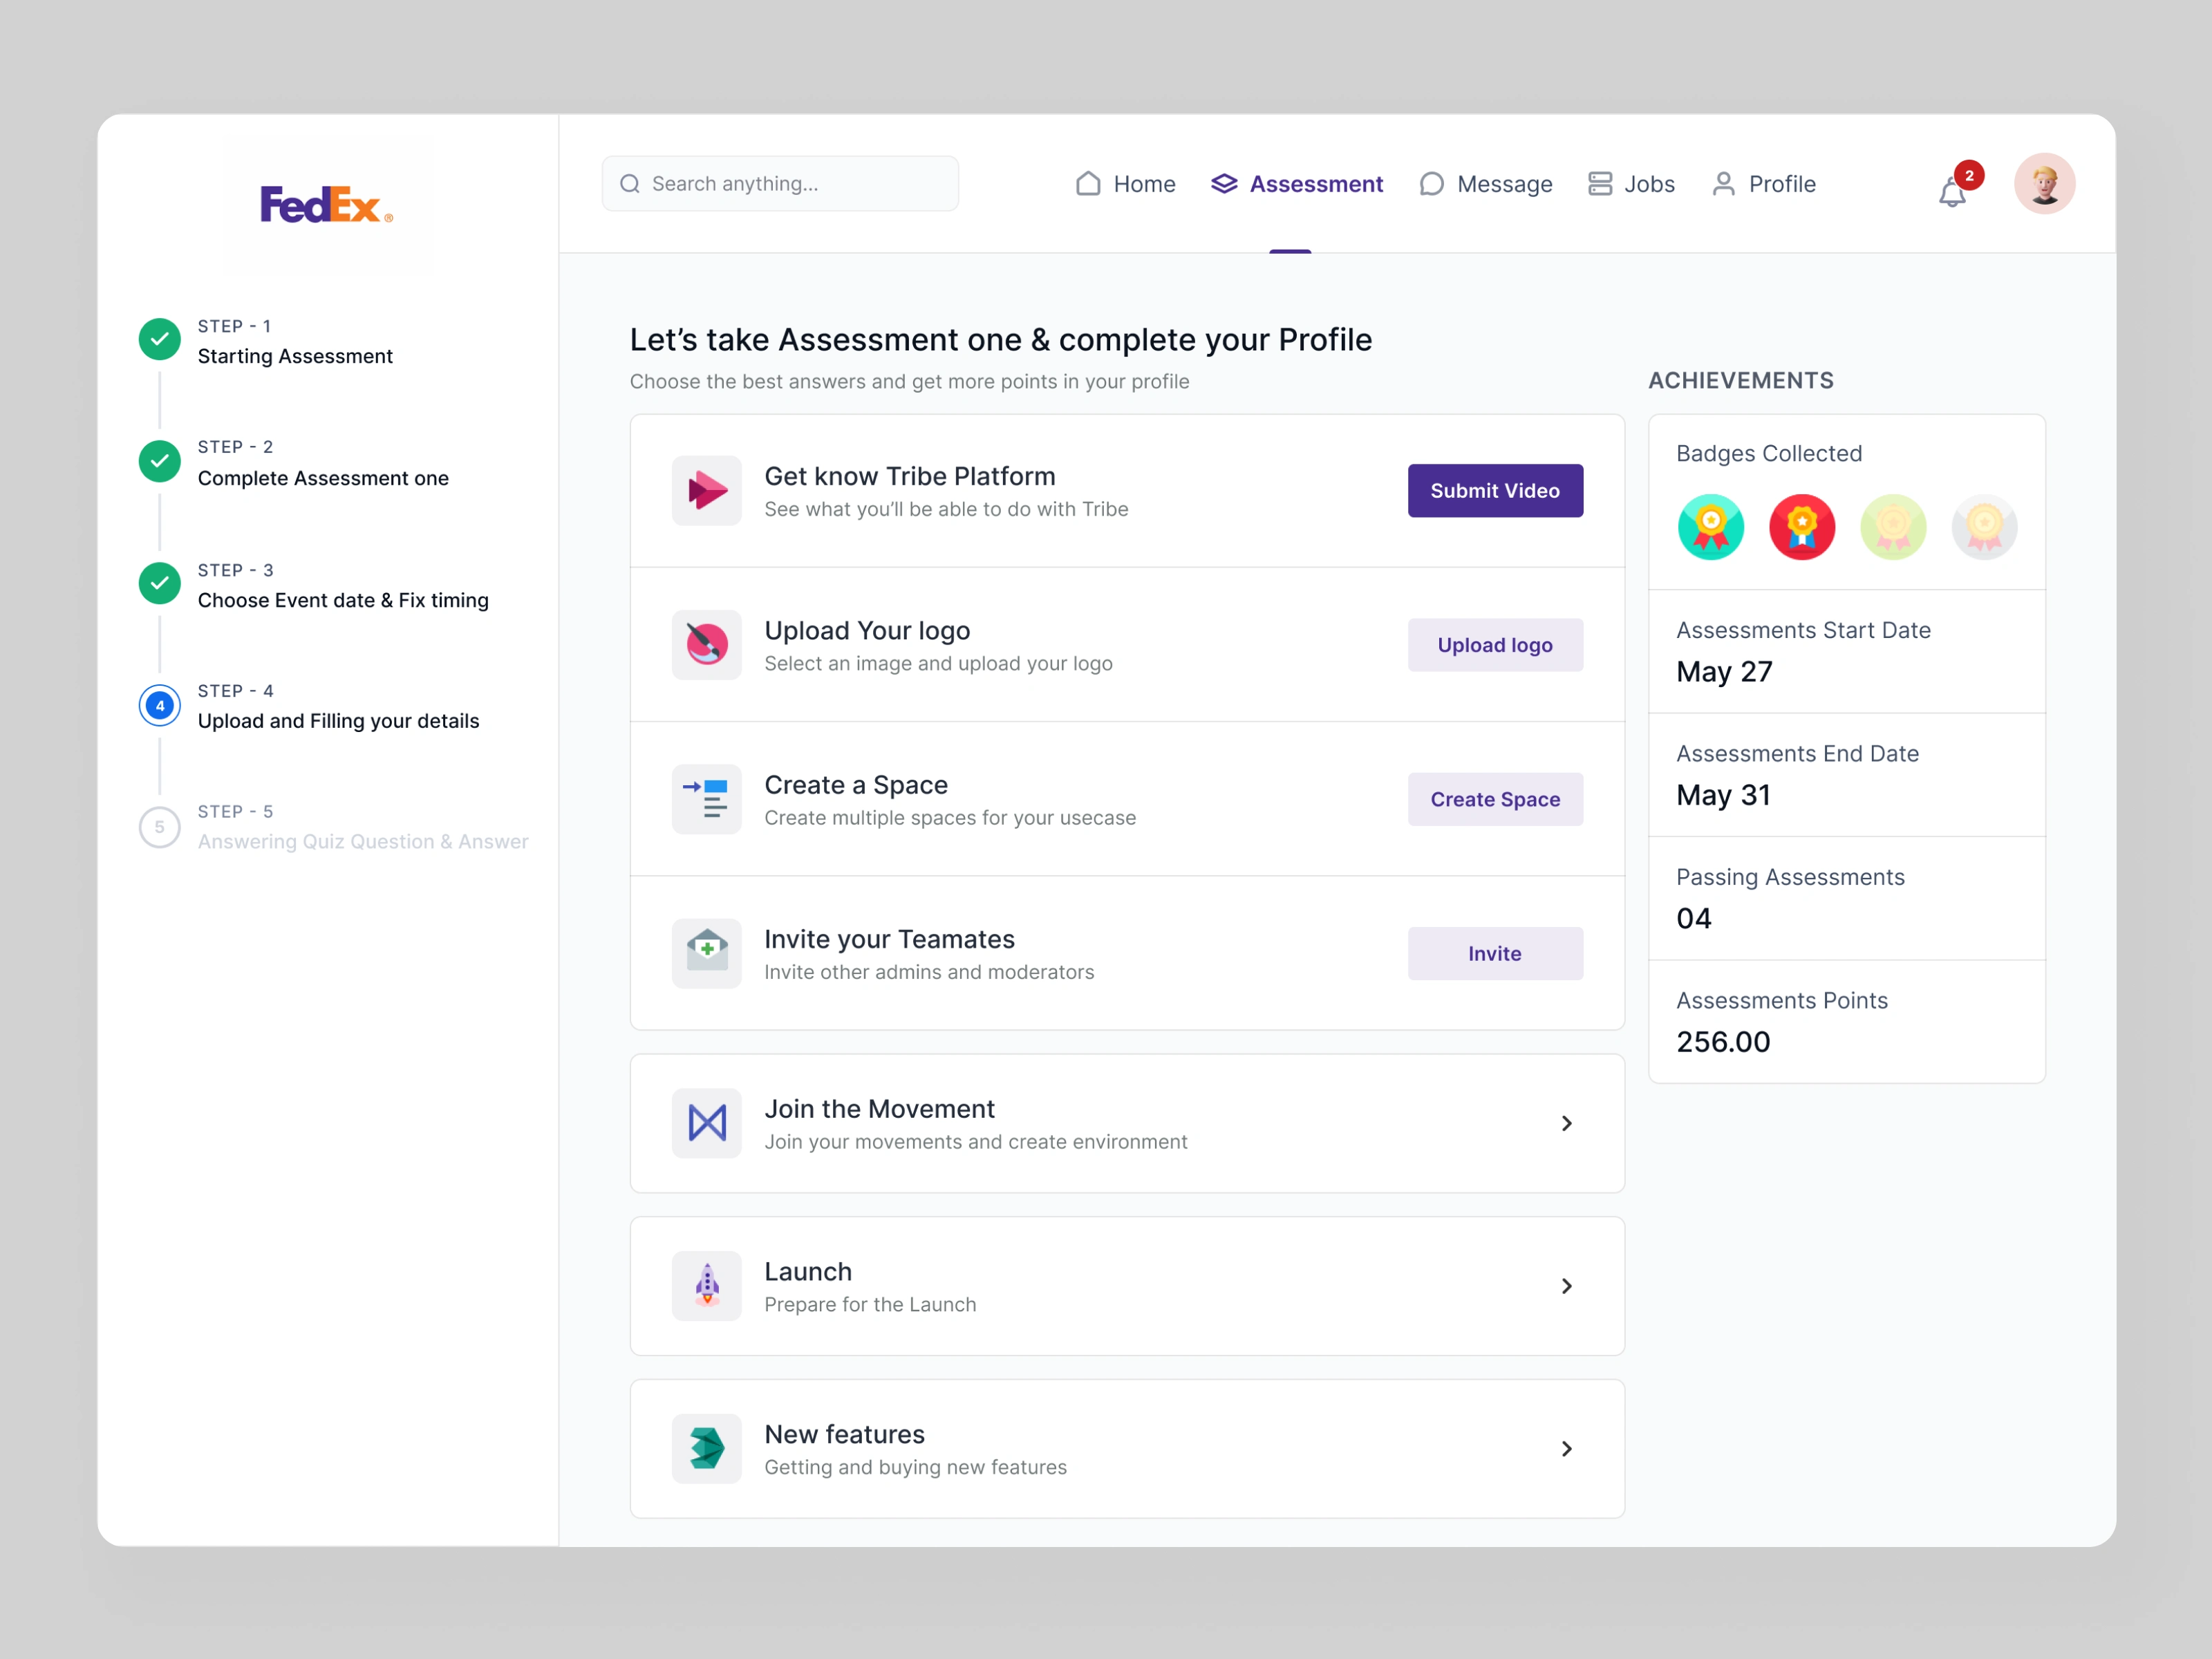
Task: Click the Invite Teammates envelope icon
Action: 706,953
